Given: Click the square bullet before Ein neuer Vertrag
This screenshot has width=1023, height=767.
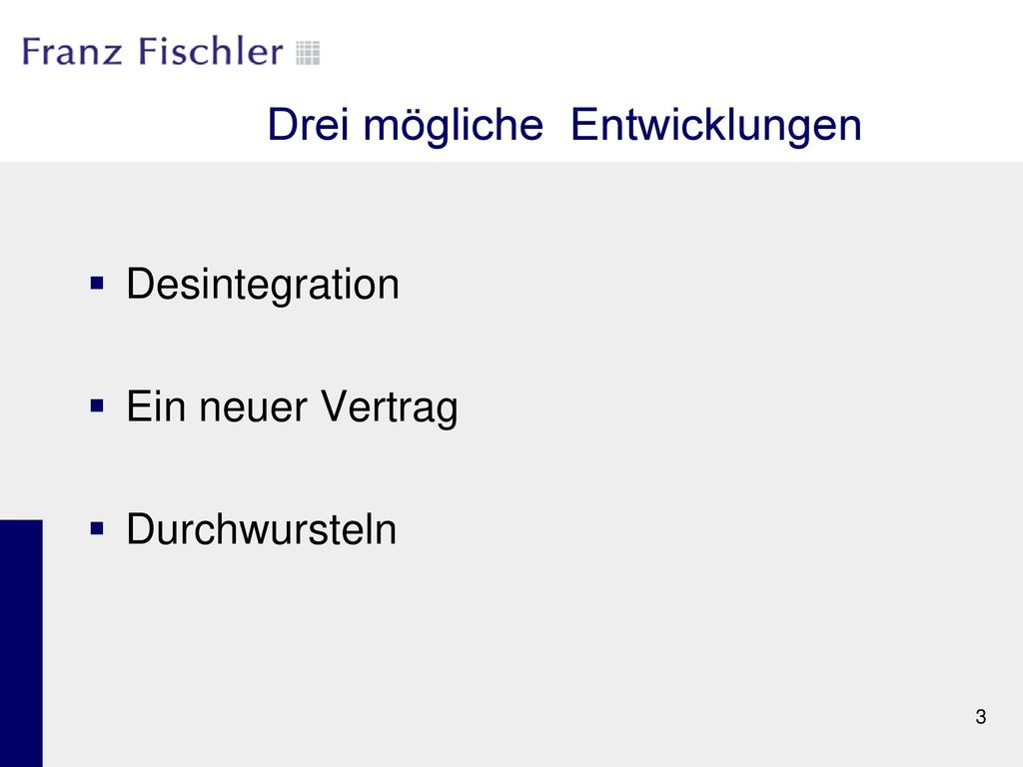Looking at the screenshot, I should (x=97, y=406).
